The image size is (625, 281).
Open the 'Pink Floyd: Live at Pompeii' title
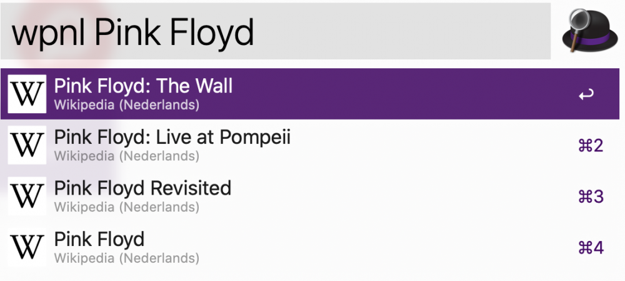[172, 137]
